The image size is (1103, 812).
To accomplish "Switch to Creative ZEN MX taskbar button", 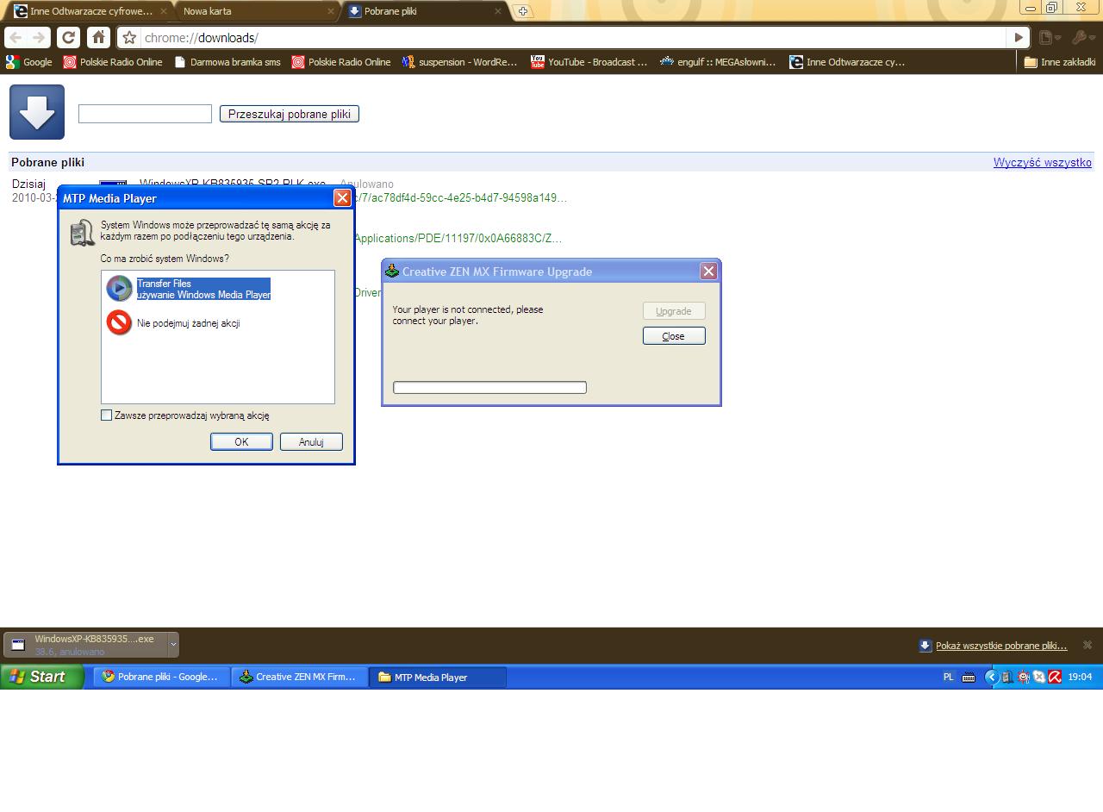I will [x=299, y=677].
